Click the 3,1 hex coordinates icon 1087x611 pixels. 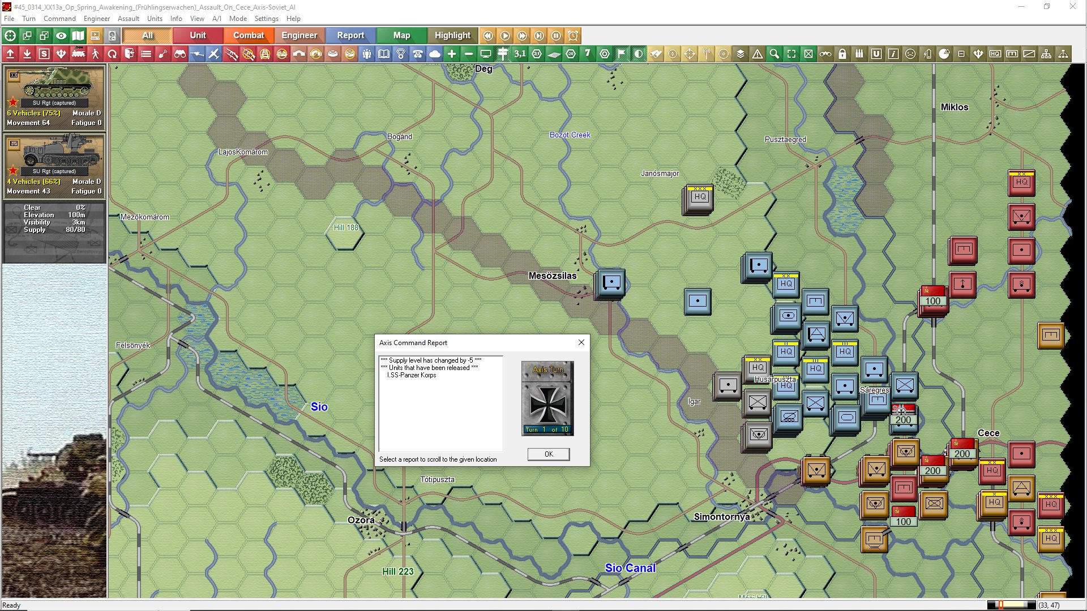coord(520,54)
